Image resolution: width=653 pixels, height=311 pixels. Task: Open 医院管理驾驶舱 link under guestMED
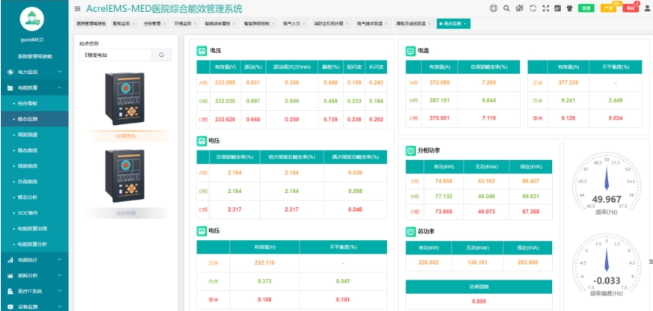[x=35, y=56]
